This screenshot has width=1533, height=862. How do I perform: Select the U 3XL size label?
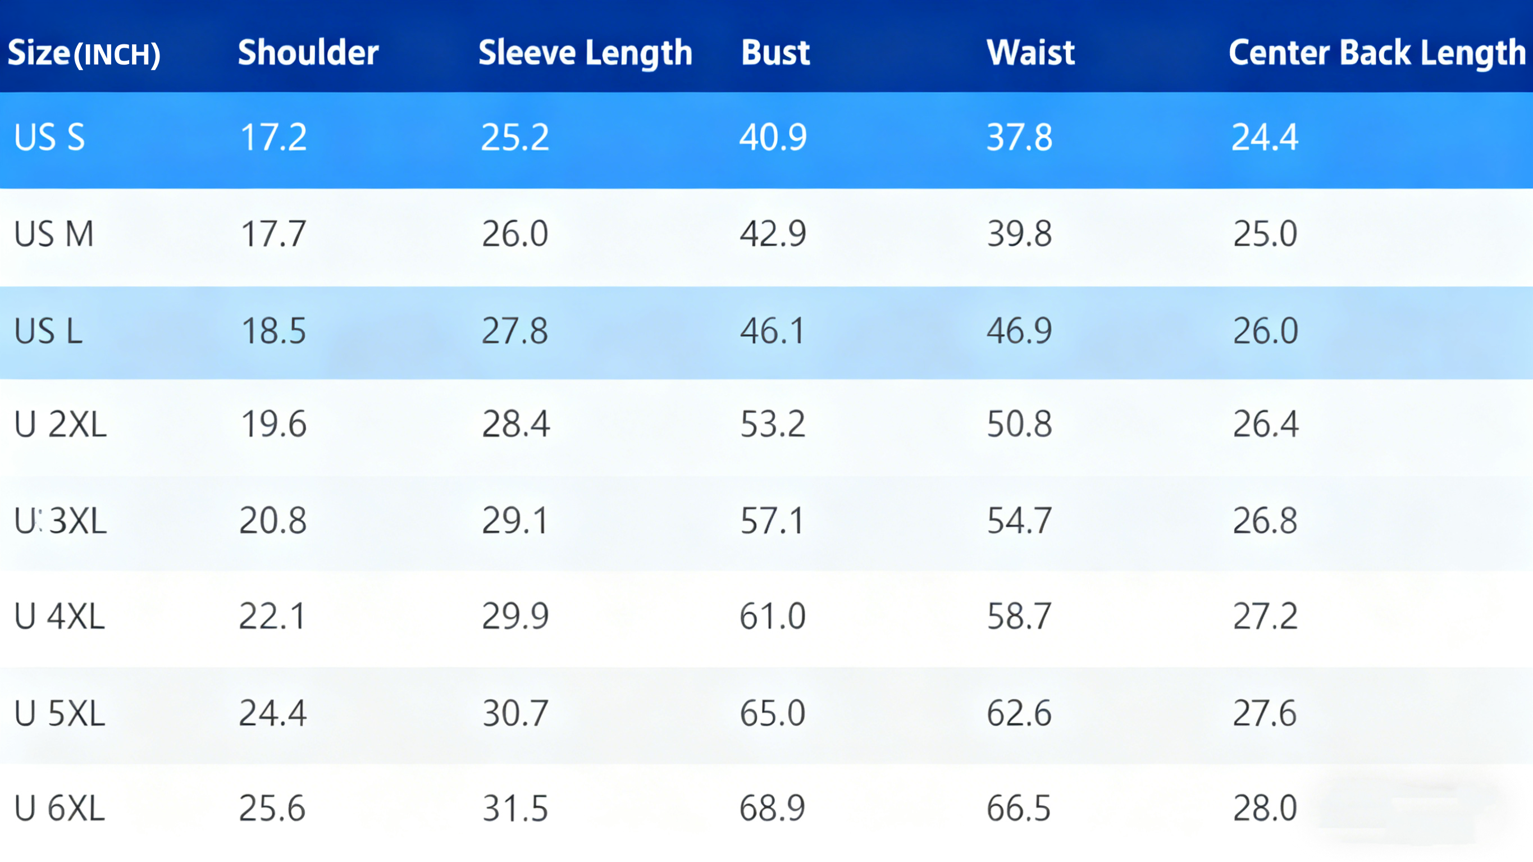[x=60, y=521]
